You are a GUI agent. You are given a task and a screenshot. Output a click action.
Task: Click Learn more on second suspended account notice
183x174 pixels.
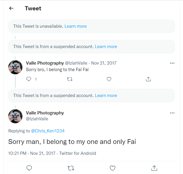pyautogui.click(x=106, y=96)
